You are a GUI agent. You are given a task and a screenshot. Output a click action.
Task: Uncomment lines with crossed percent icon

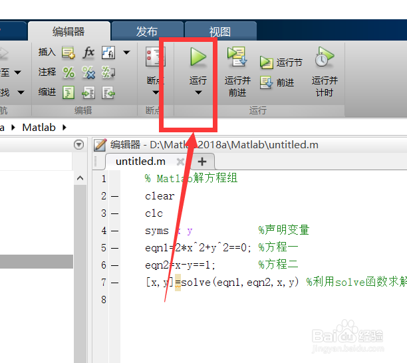(88, 72)
